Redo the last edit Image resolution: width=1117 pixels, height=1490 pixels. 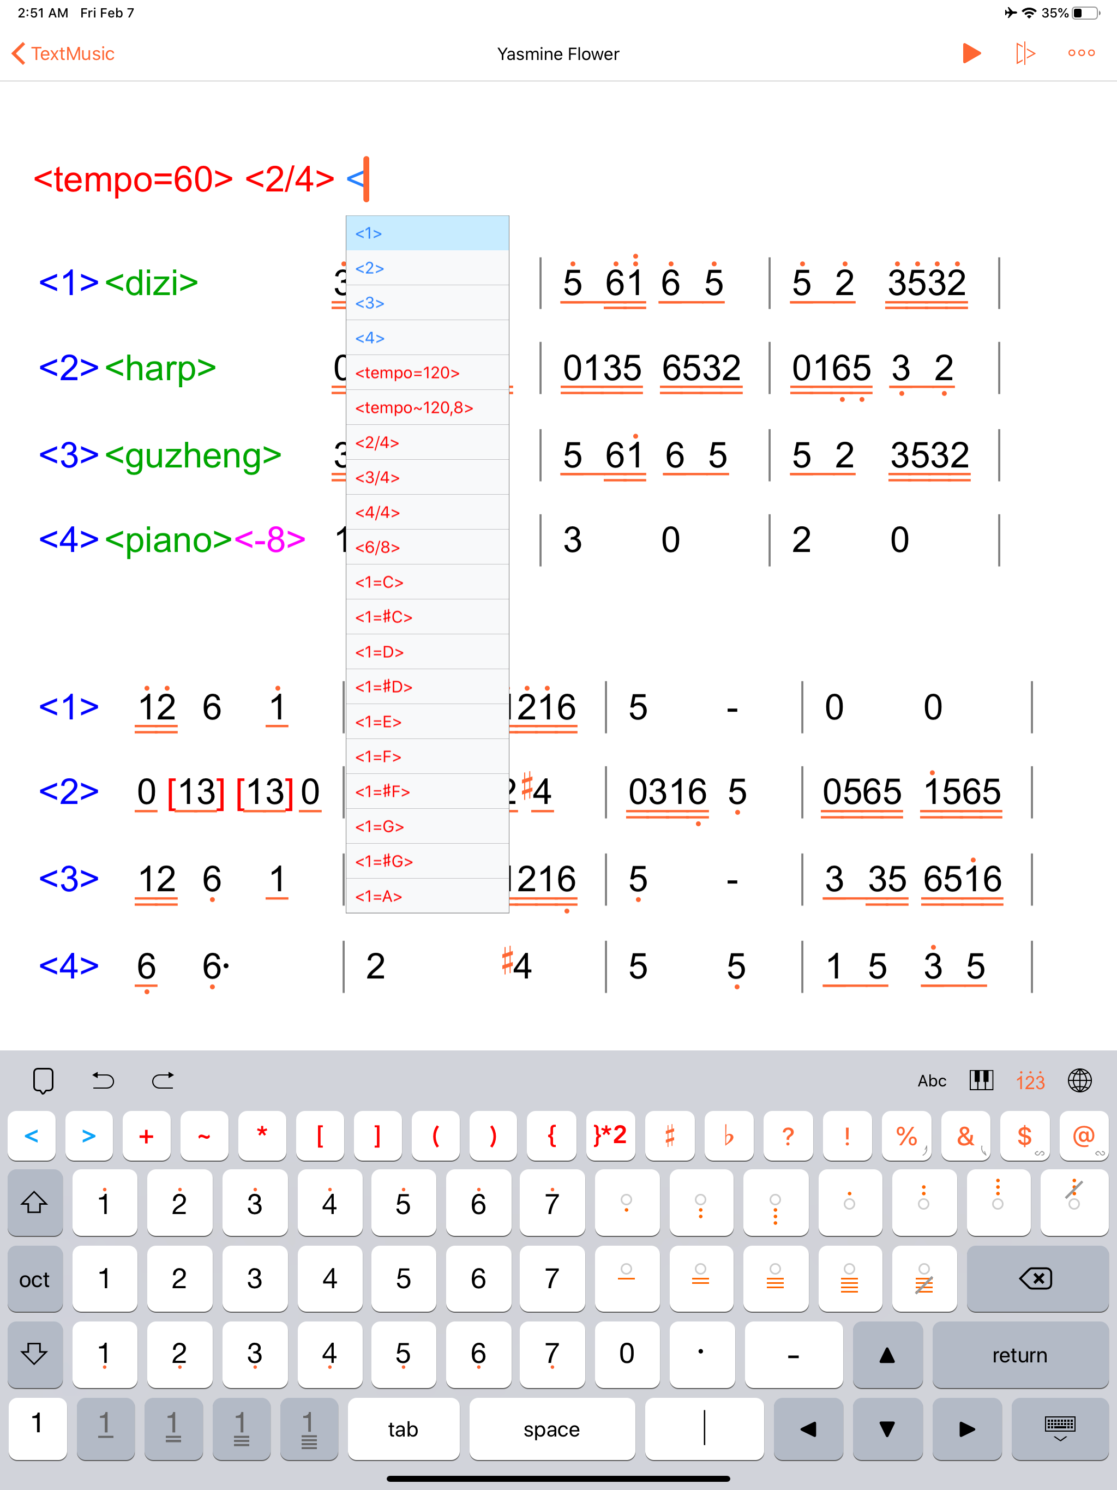coord(163,1080)
